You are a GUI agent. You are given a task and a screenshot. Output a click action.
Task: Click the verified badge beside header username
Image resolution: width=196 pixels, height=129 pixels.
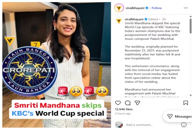click(x=147, y=8)
